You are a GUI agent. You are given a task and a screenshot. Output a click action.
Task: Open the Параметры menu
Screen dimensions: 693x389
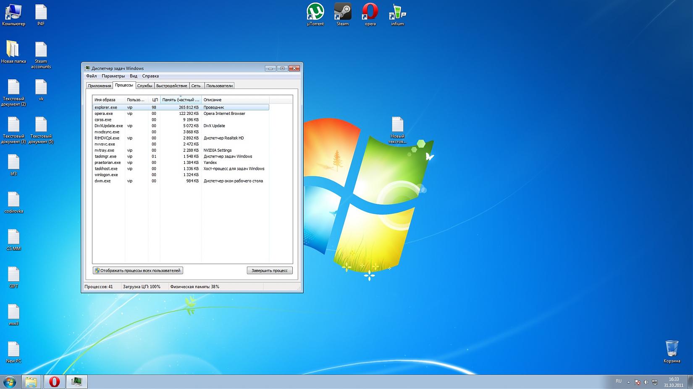coord(113,76)
